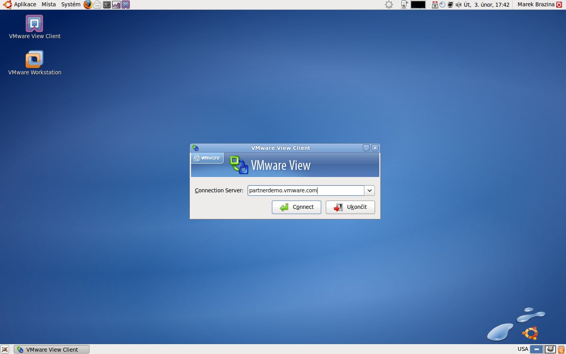The height and width of the screenshot is (354, 566).
Task: Toggle show desktop button in bottom panel
Action: [5, 349]
